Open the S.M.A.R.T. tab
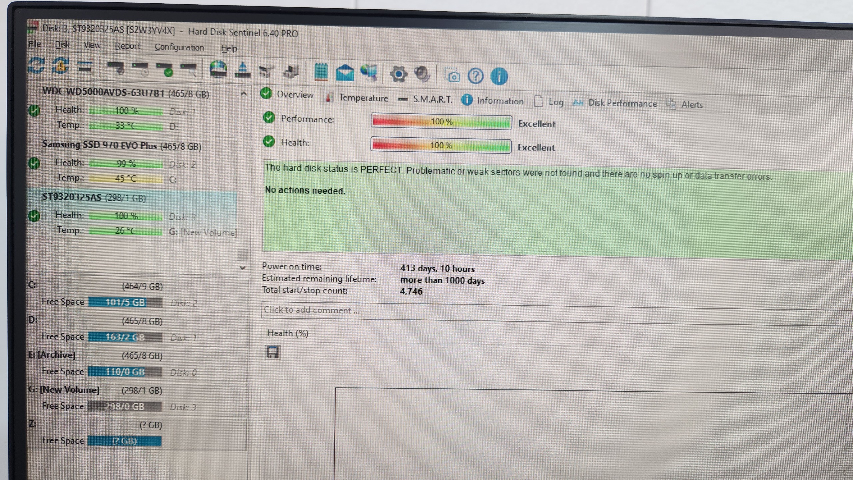The height and width of the screenshot is (480, 853). [x=426, y=99]
